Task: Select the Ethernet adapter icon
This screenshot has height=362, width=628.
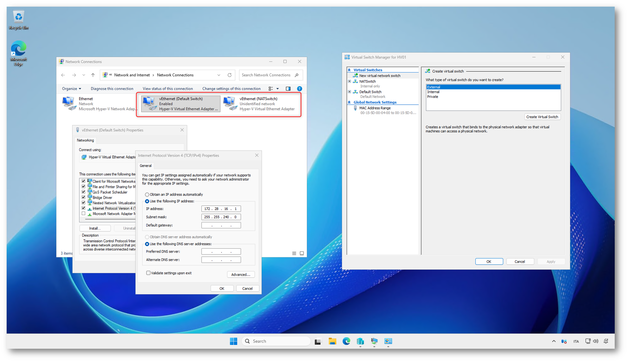Action: (69, 104)
